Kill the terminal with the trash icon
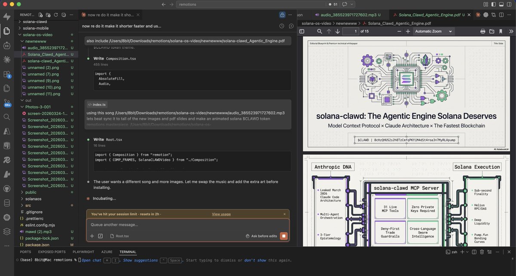The width and height of the screenshot is (516, 276). coord(482,252)
